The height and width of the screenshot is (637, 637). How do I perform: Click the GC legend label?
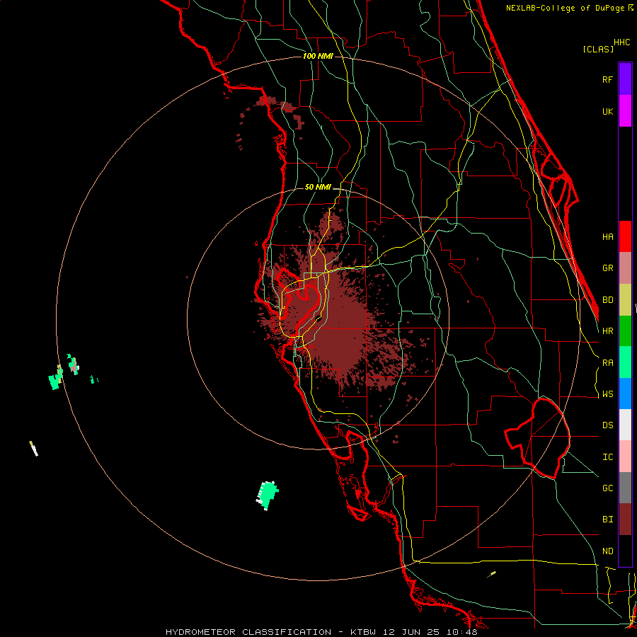click(x=607, y=488)
